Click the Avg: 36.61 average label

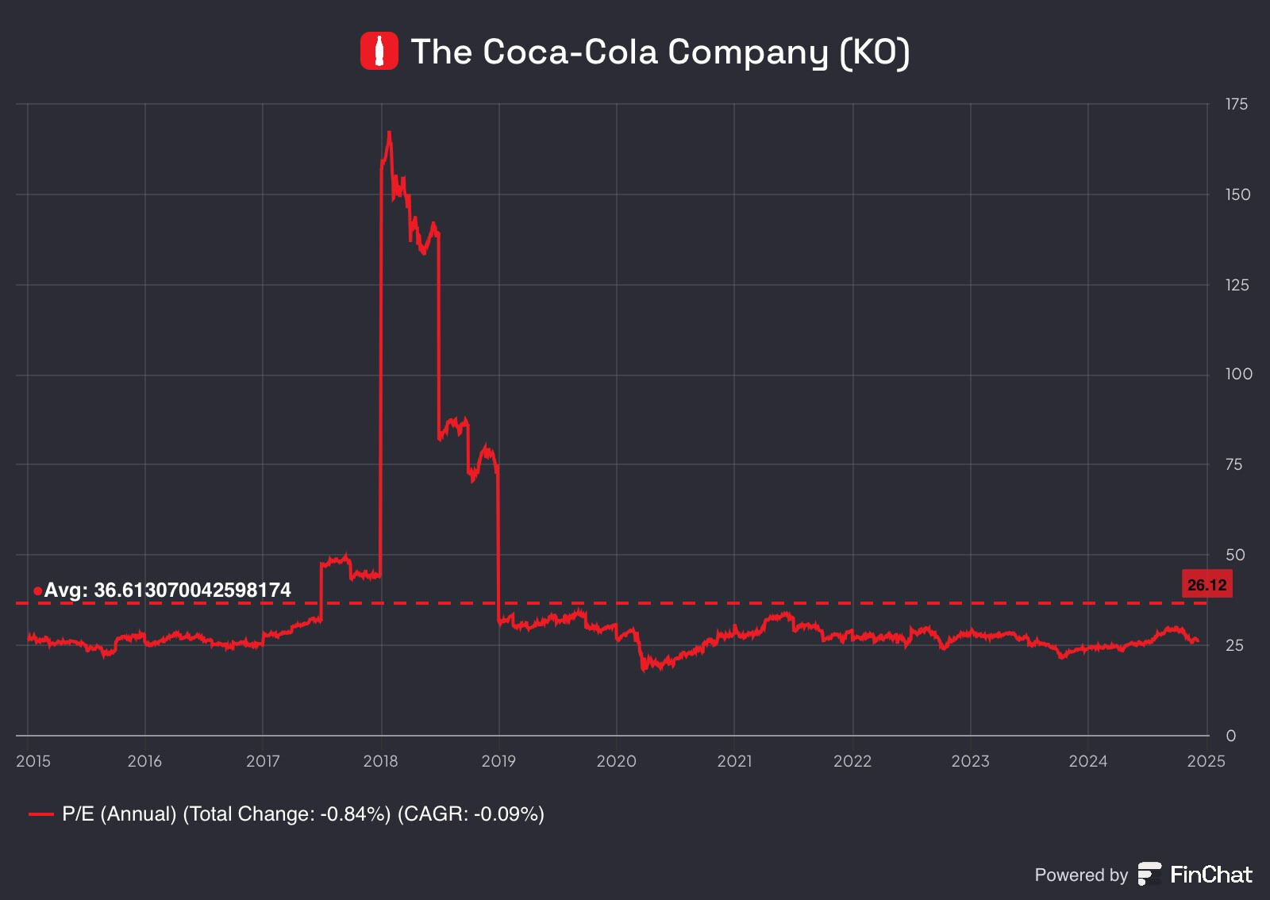click(167, 590)
